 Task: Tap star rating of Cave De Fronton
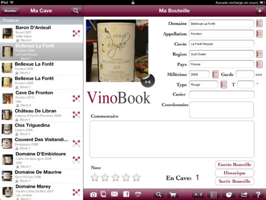(x=76, y=98)
